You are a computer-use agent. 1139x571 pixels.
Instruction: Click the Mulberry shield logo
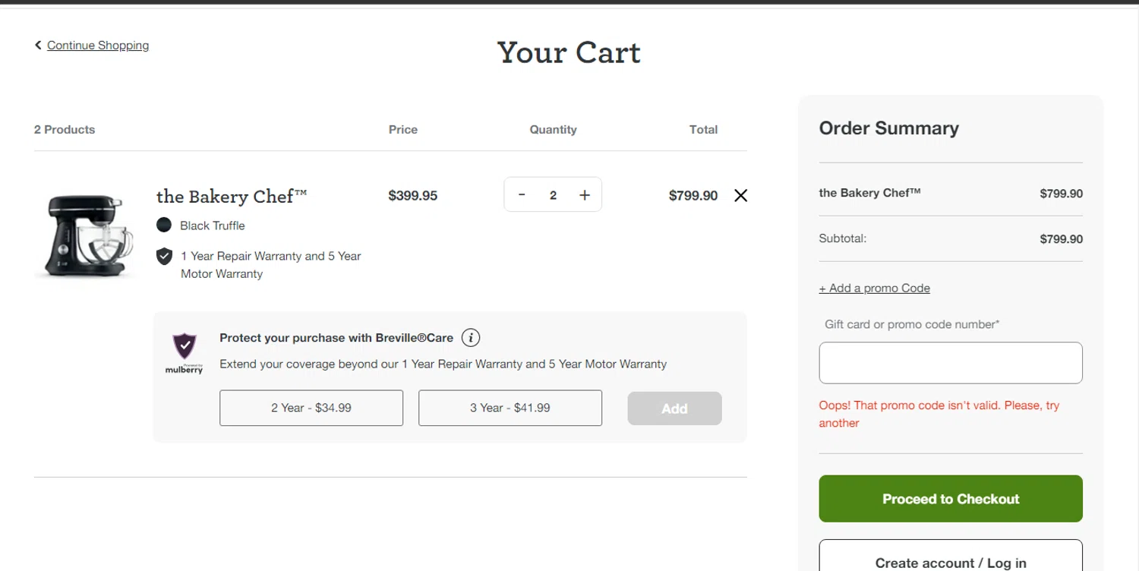(x=185, y=353)
